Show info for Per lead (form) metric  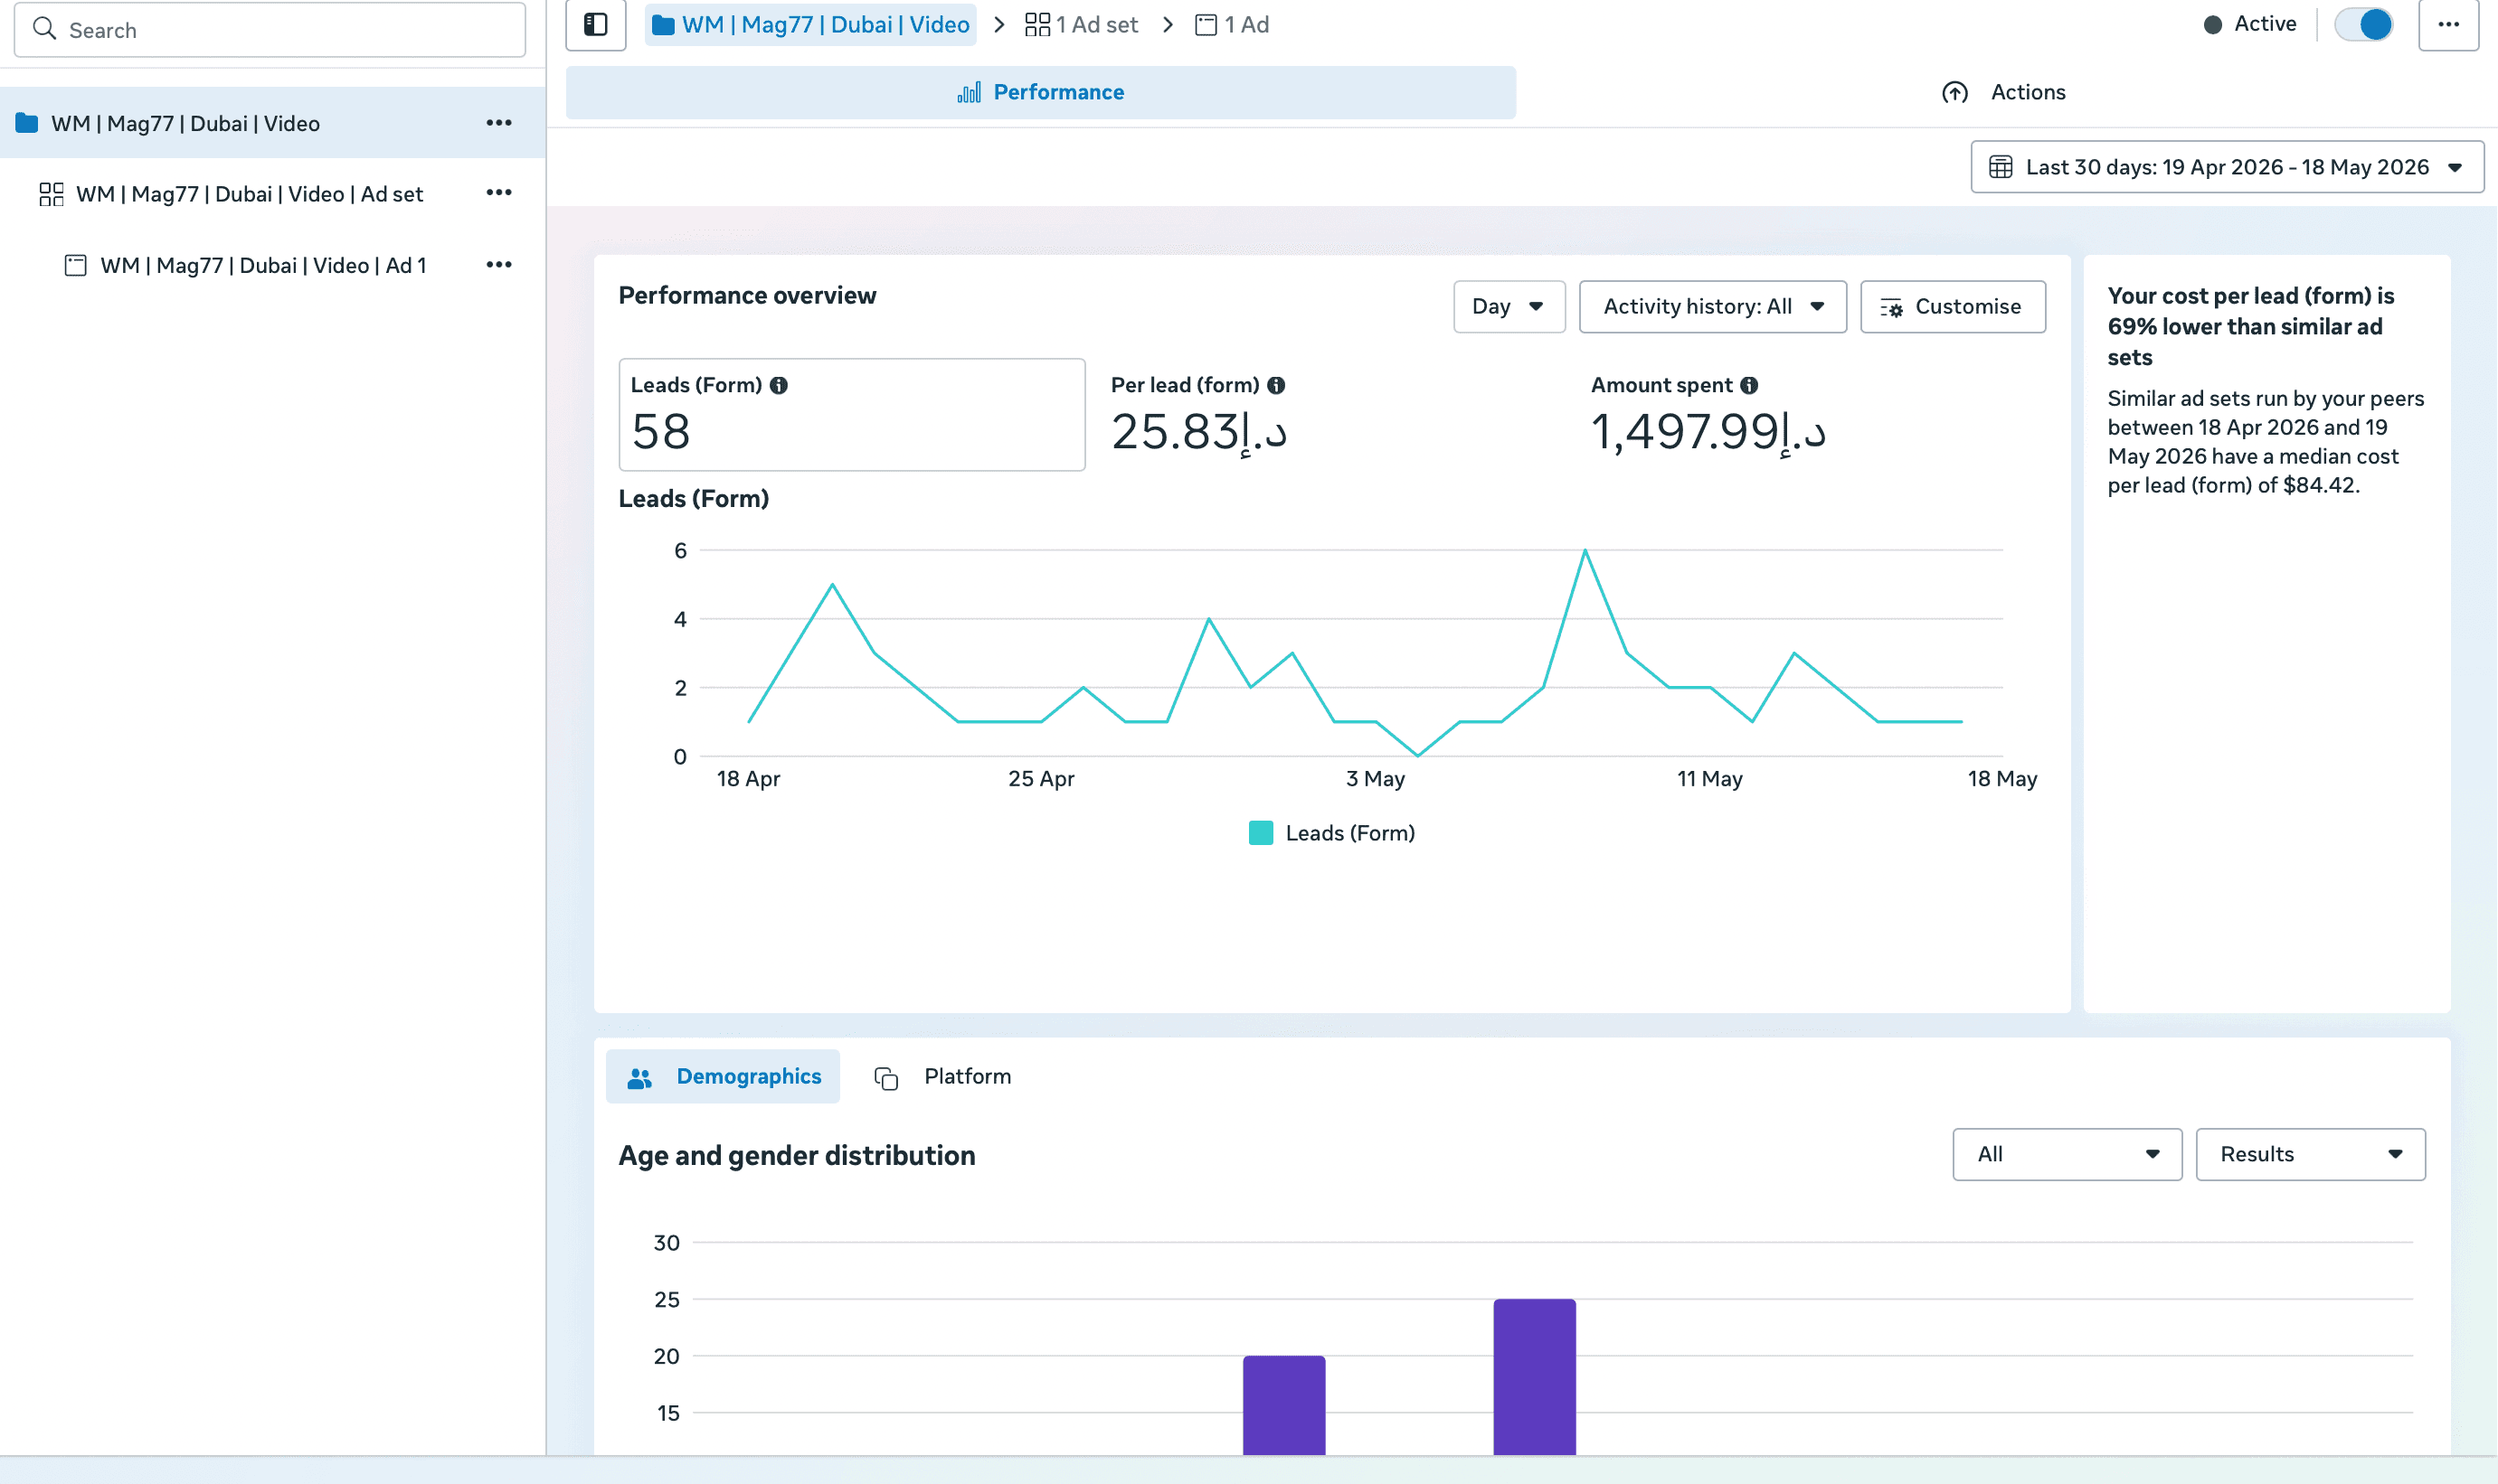click(x=1275, y=385)
